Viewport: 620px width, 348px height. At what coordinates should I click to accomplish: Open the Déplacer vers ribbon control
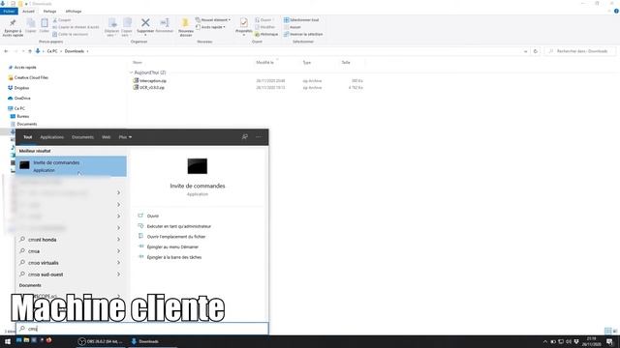112,27
